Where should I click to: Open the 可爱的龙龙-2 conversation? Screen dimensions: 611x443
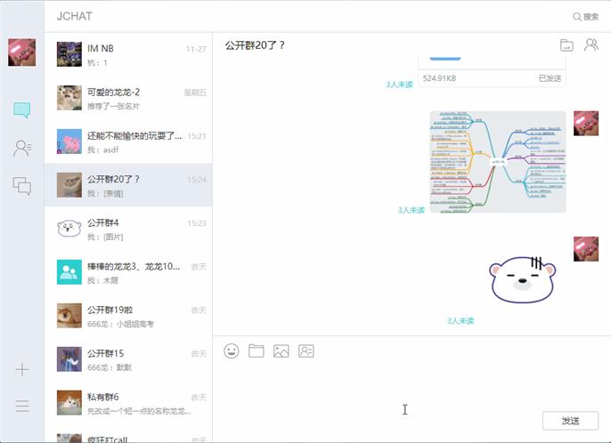(128, 98)
